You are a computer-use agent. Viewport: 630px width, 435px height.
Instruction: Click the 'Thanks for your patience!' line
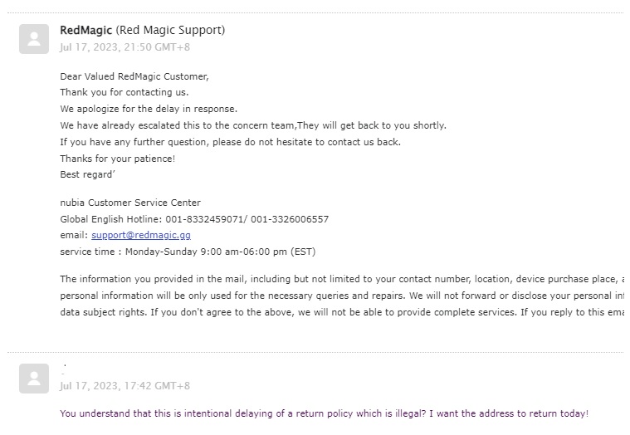pyautogui.click(x=118, y=159)
